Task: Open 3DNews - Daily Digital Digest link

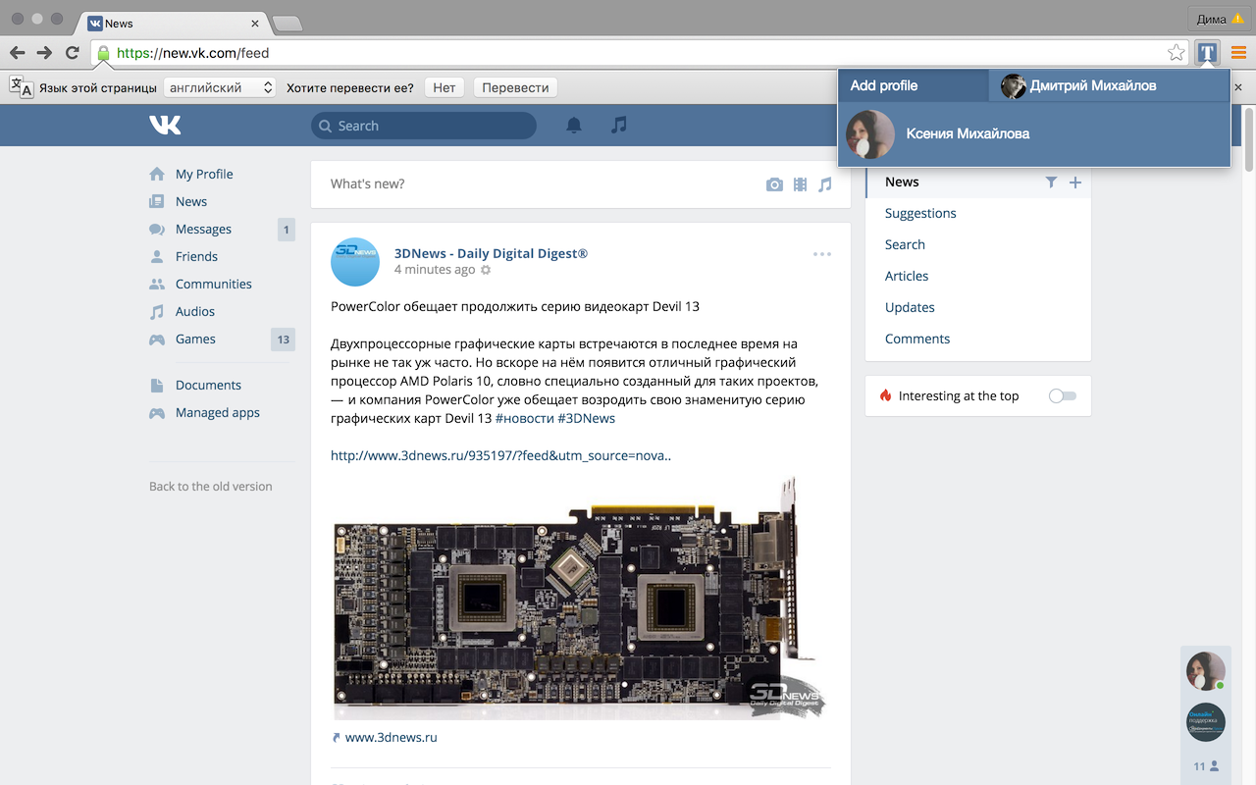Action: point(491,253)
